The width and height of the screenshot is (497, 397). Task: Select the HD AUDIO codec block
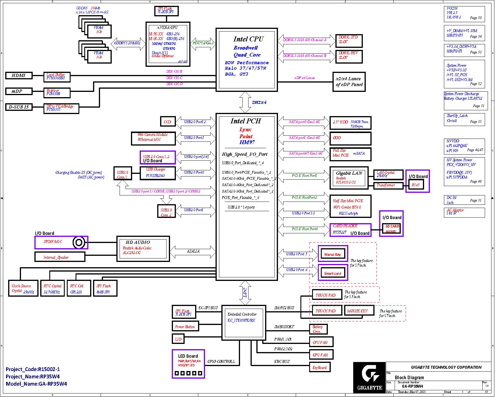point(143,249)
